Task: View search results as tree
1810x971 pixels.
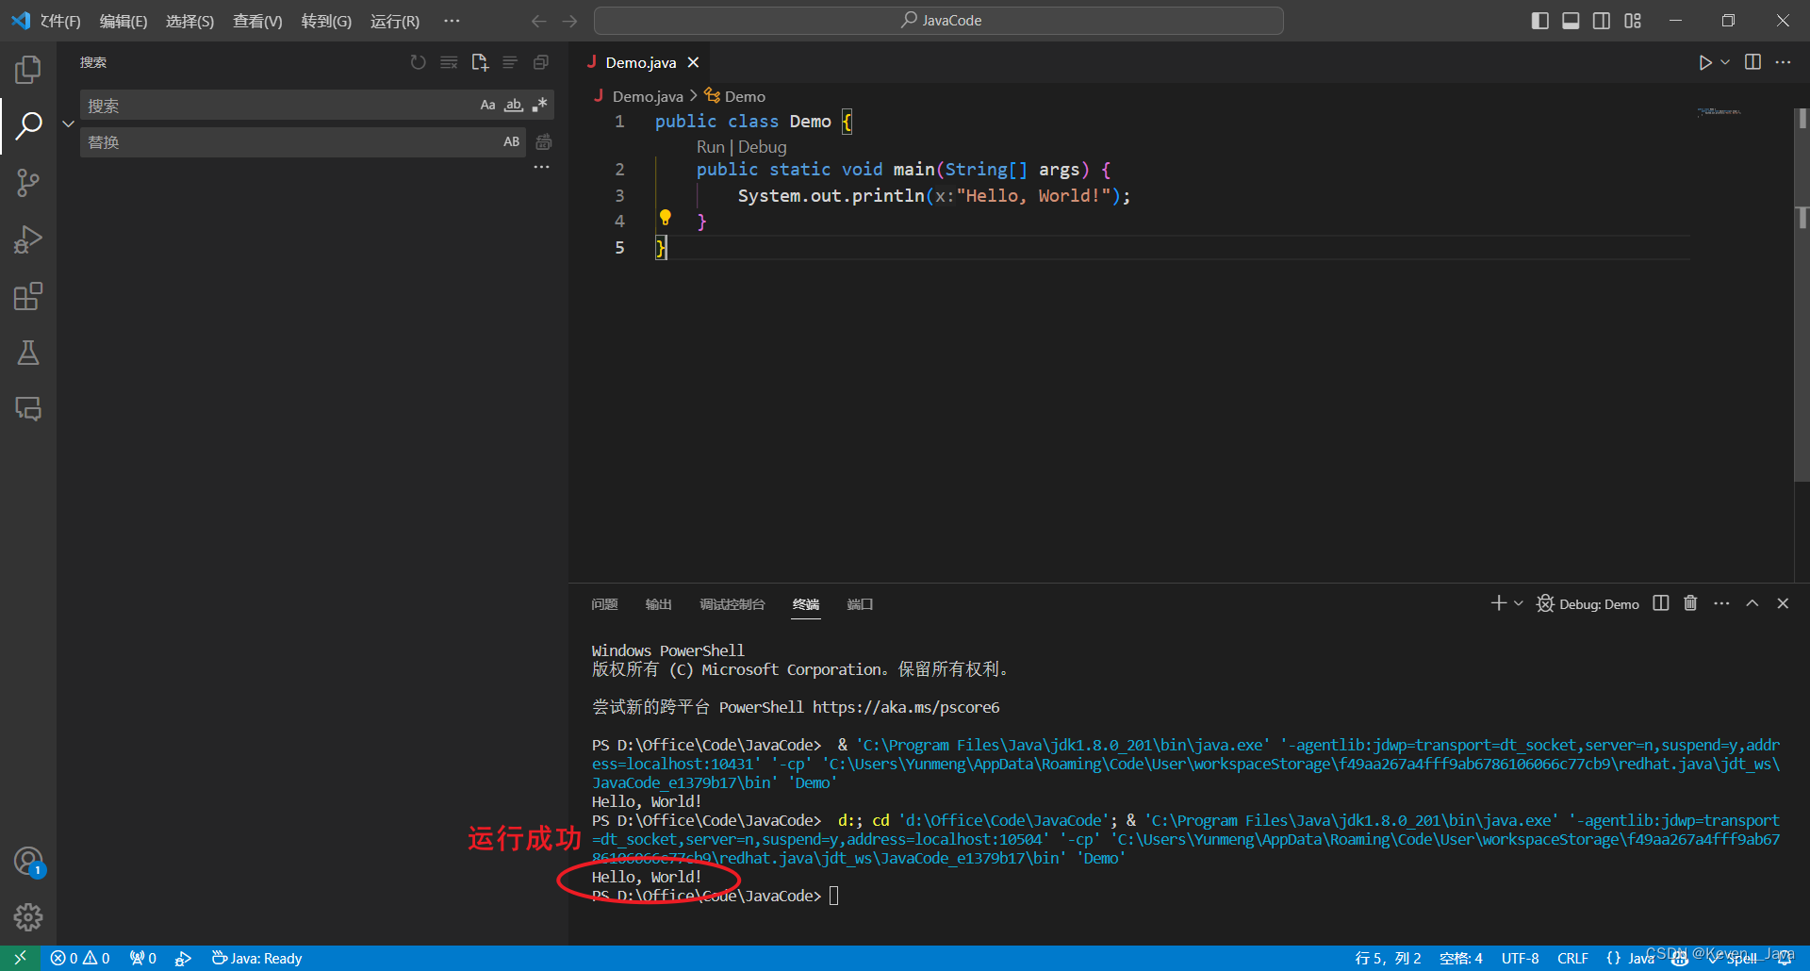Action: click(510, 62)
